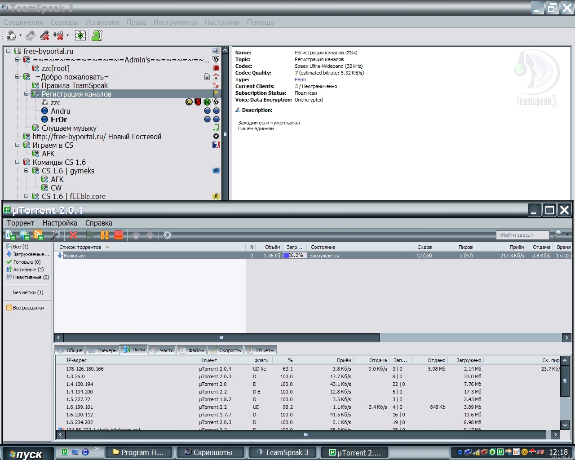Select the Правила TeamSpeak channel
Viewport: 575px width, 460px height.
75,85
